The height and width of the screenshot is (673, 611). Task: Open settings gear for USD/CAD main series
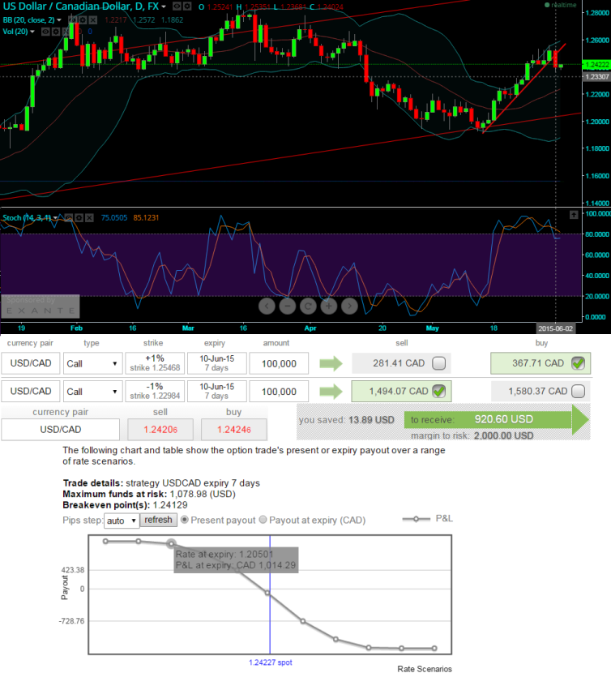tap(187, 6)
